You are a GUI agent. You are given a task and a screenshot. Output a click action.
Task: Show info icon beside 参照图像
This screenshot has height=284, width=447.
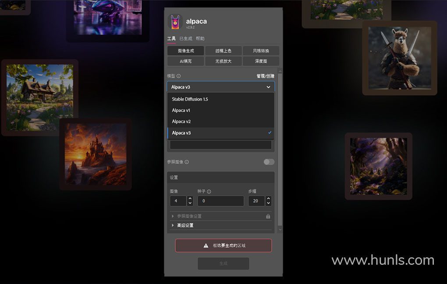pyautogui.click(x=186, y=162)
